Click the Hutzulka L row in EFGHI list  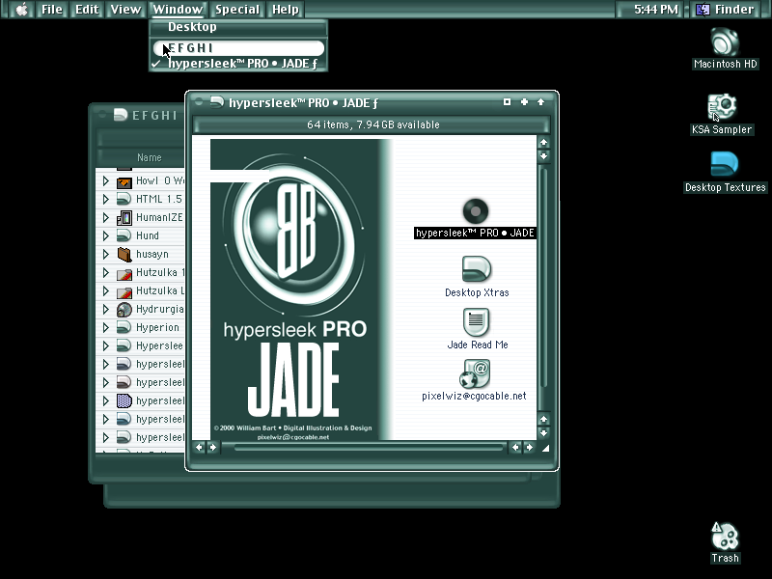(x=140, y=291)
